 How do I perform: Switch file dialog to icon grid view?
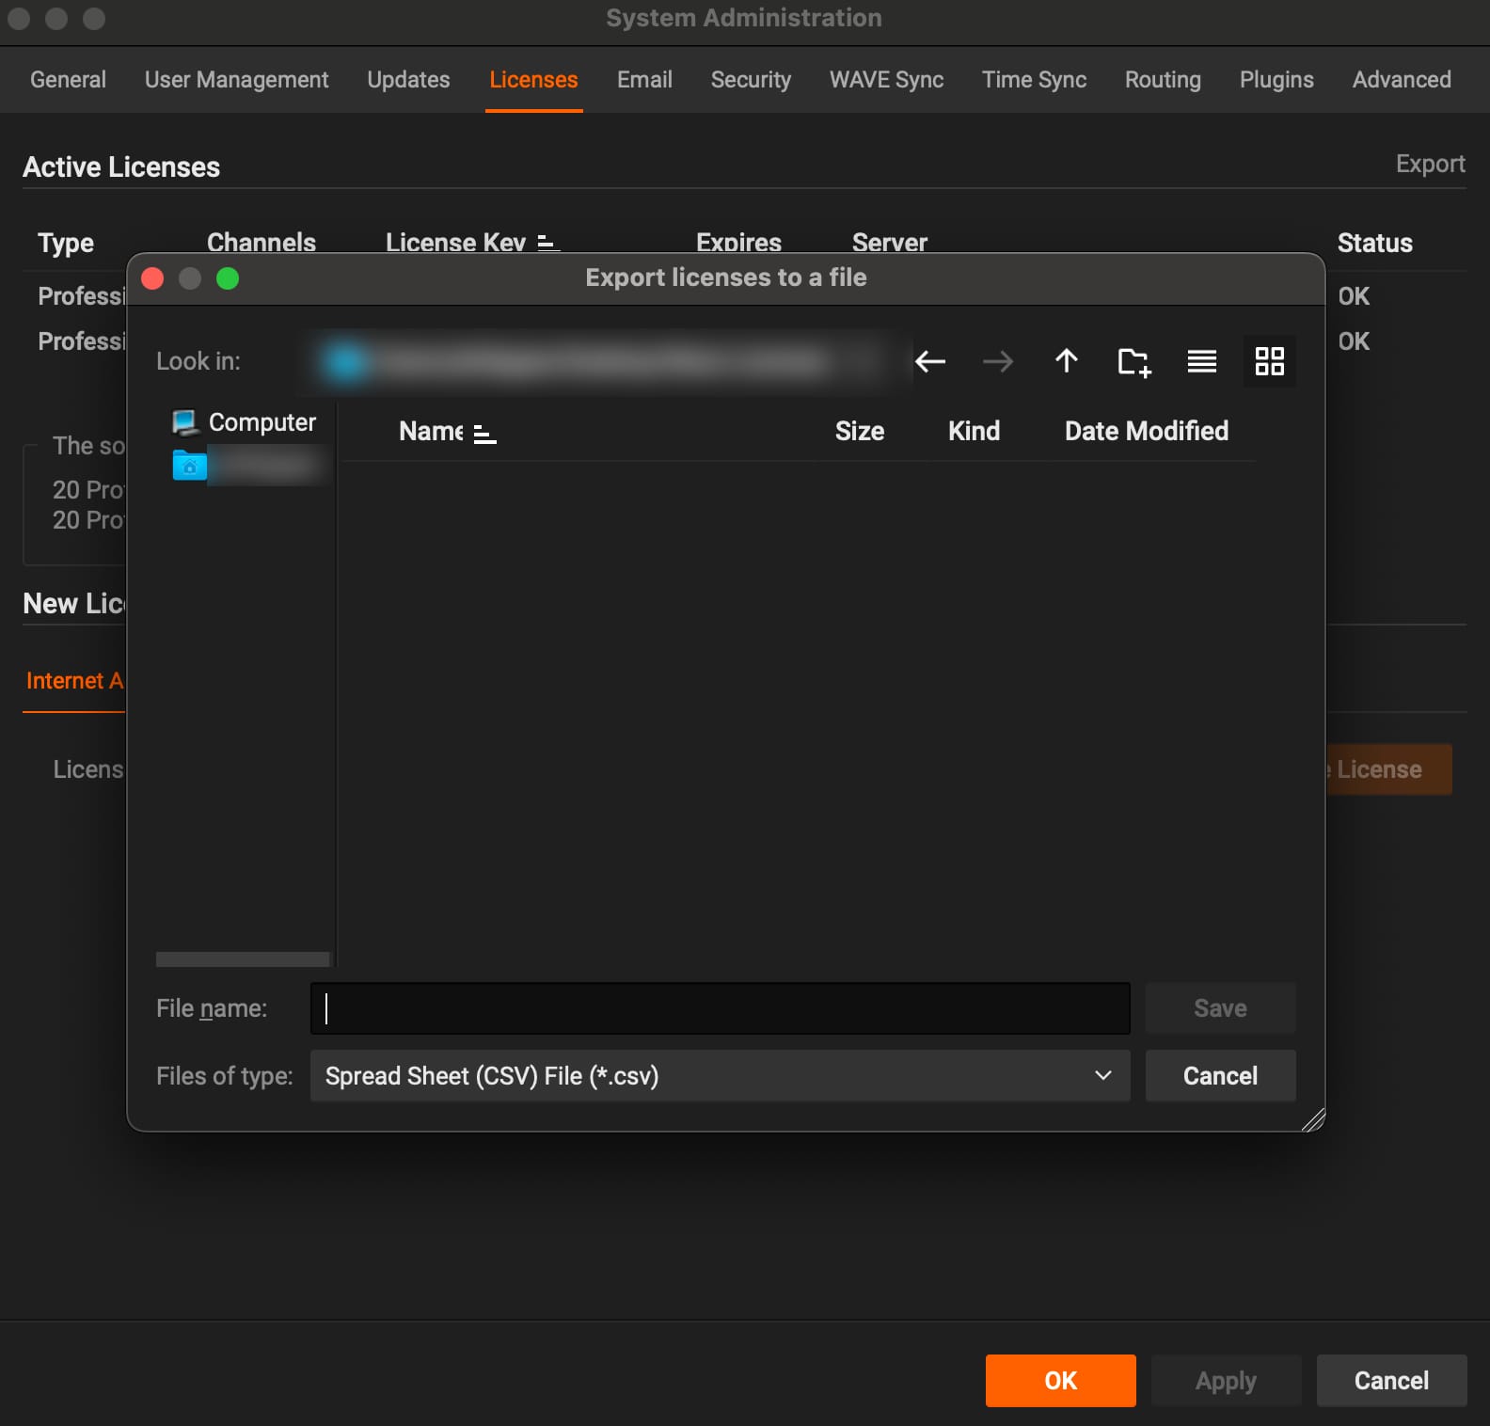1270,361
